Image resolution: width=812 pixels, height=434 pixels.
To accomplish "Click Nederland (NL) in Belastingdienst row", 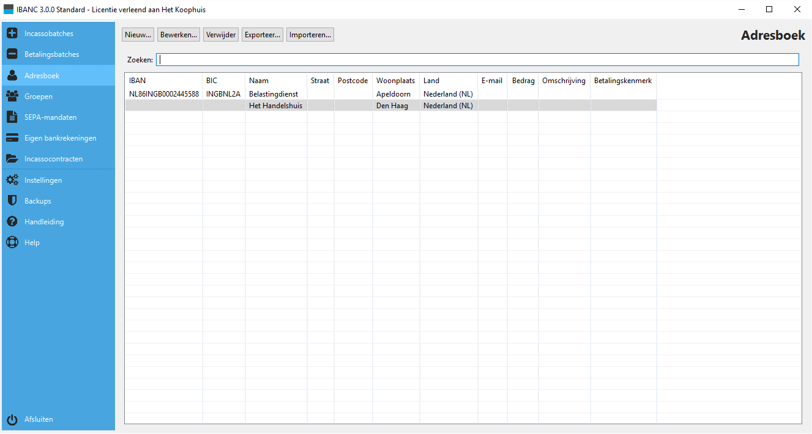I will (448, 94).
